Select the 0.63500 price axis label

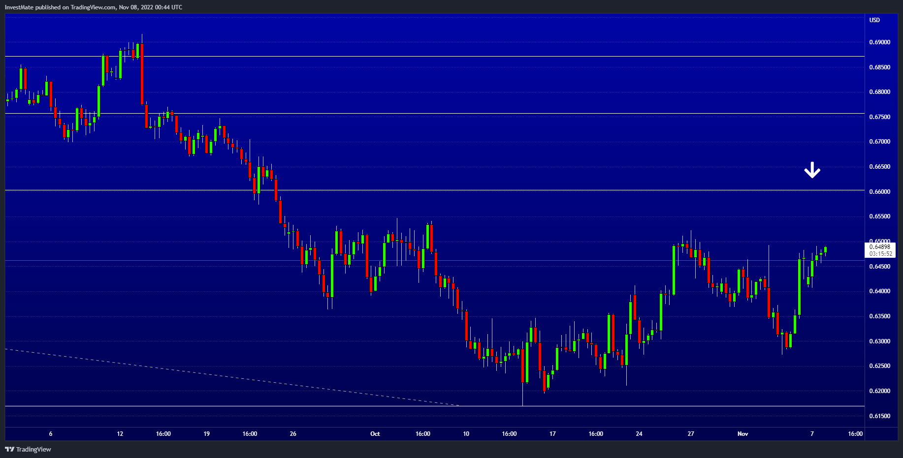(x=879, y=316)
